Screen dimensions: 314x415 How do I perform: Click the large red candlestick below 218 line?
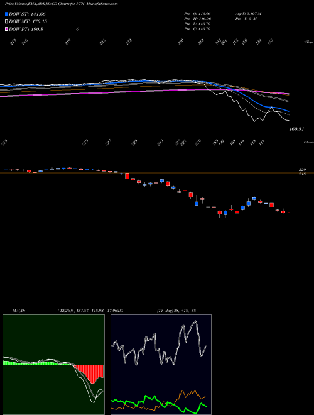(x=127, y=176)
